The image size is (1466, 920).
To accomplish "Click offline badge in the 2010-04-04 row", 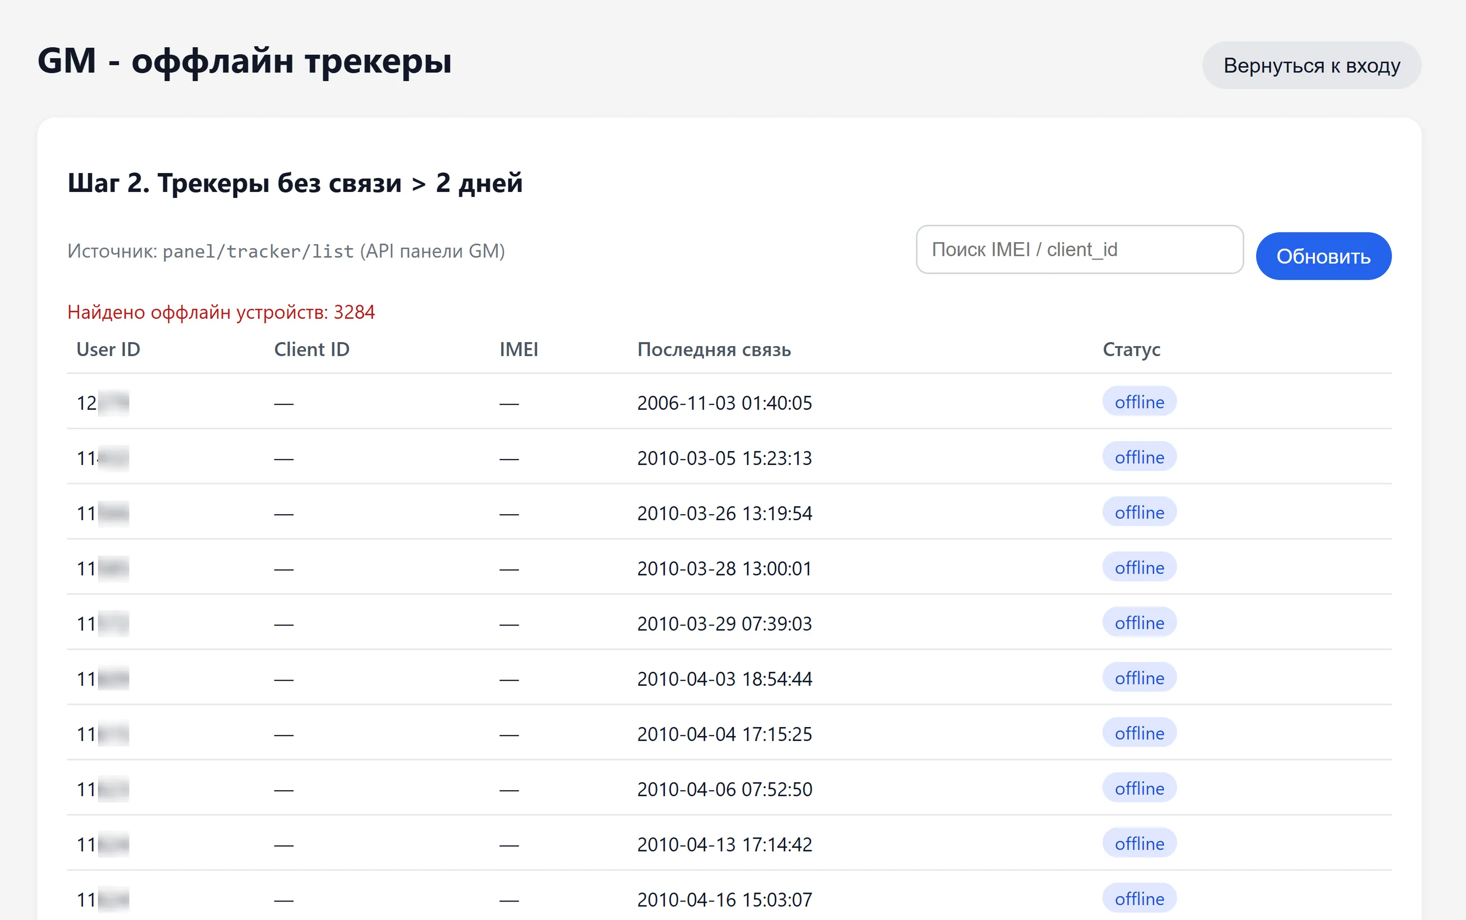I will [x=1139, y=733].
